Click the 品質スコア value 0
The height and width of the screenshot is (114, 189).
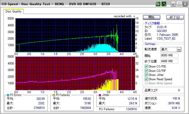coord(179,90)
